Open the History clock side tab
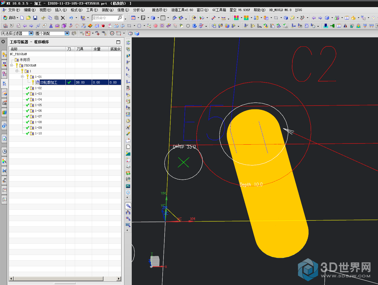 tap(4, 151)
